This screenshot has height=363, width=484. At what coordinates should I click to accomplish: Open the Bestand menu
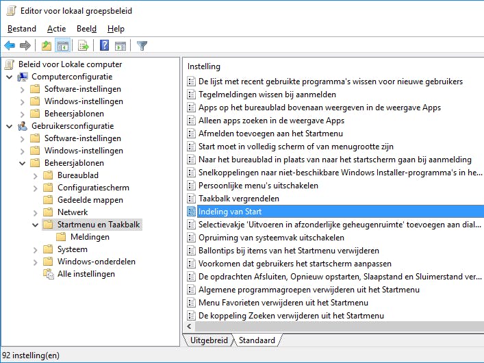coord(22,29)
